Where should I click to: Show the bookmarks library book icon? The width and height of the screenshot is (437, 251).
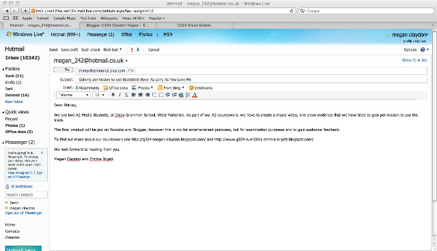[x=6, y=18]
